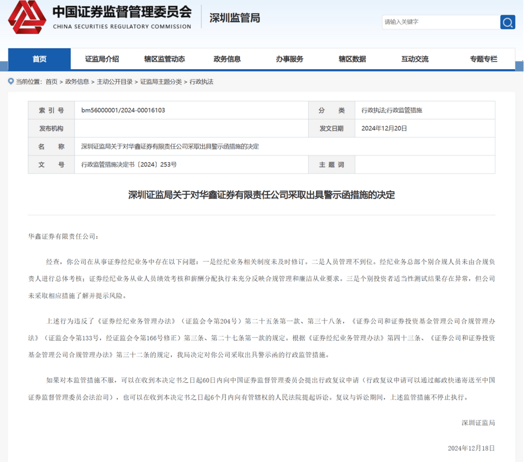Click the 发布机构 table label
Viewport: 524px width, 462px height.
click(51, 128)
